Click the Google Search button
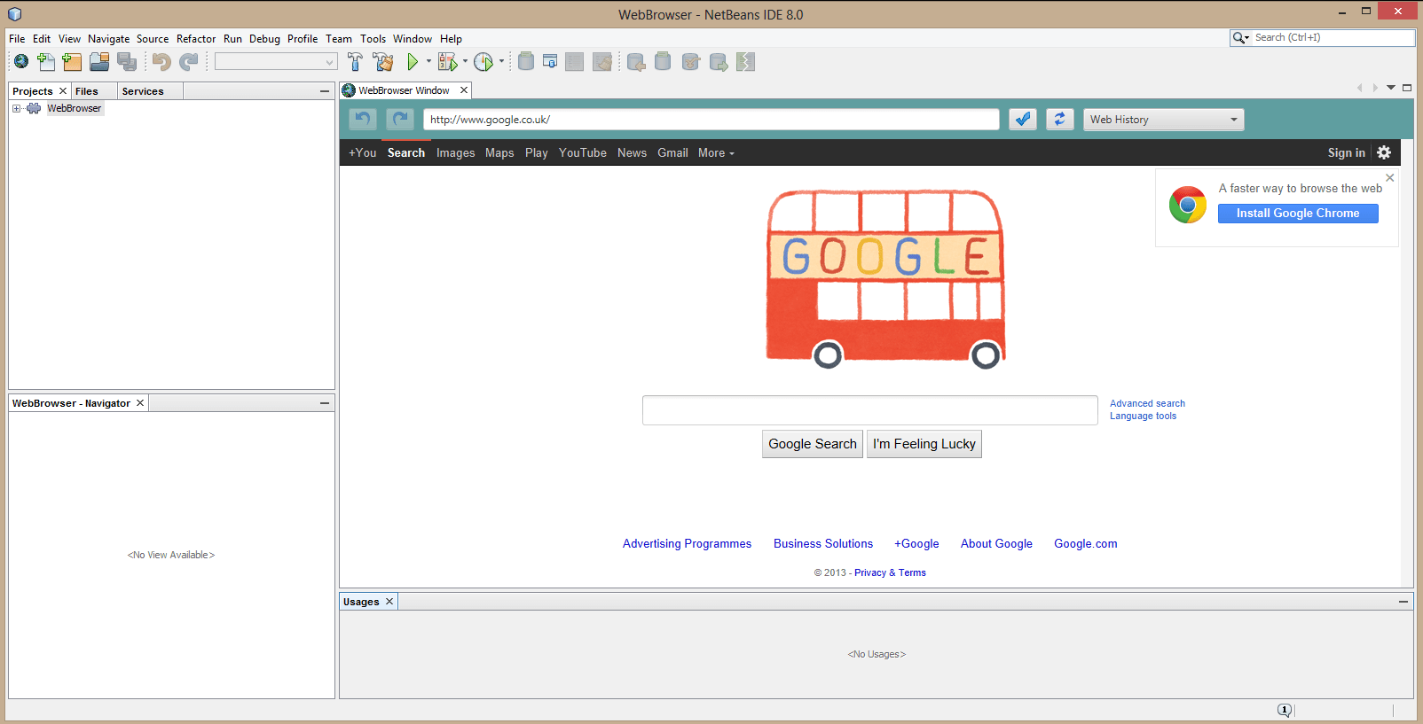1423x724 pixels. coord(812,444)
